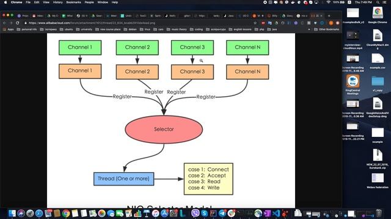Click 'case 3: Read' text
The height and width of the screenshot is (219, 391).
coord(204,181)
